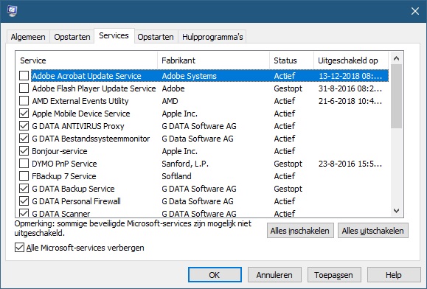
Task: Uncheck Apple Mobile Device Service
Action: point(24,114)
